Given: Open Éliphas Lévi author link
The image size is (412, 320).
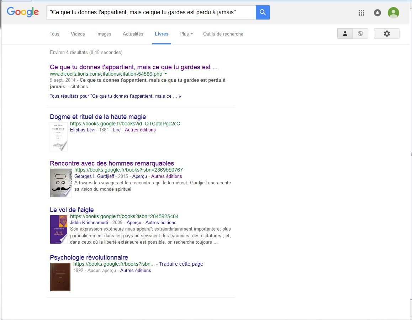Looking at the screenshot, I should point(82,130).
